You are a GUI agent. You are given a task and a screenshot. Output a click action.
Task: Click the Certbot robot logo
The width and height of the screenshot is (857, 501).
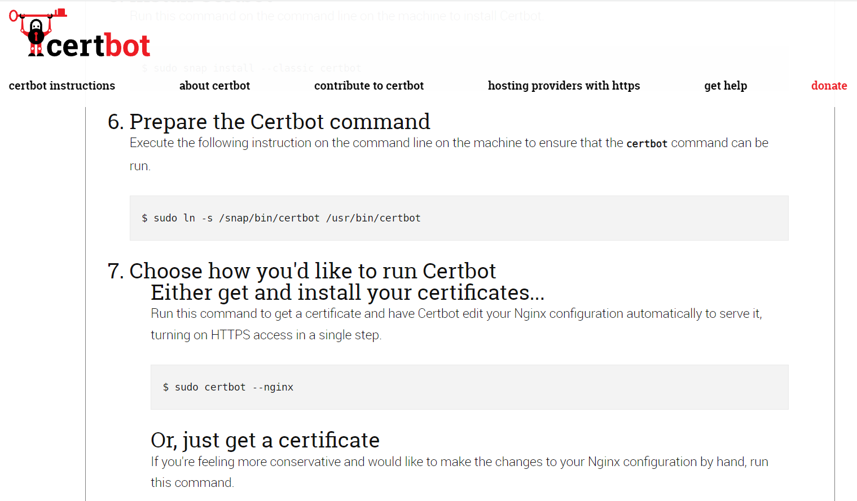tap(37, 31)
